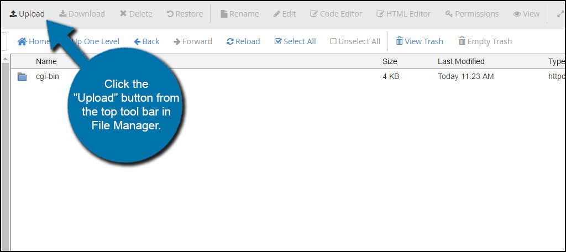Screen dimensions: 566x252
Task: Click the Delete toolbar button
Action: 136,14
